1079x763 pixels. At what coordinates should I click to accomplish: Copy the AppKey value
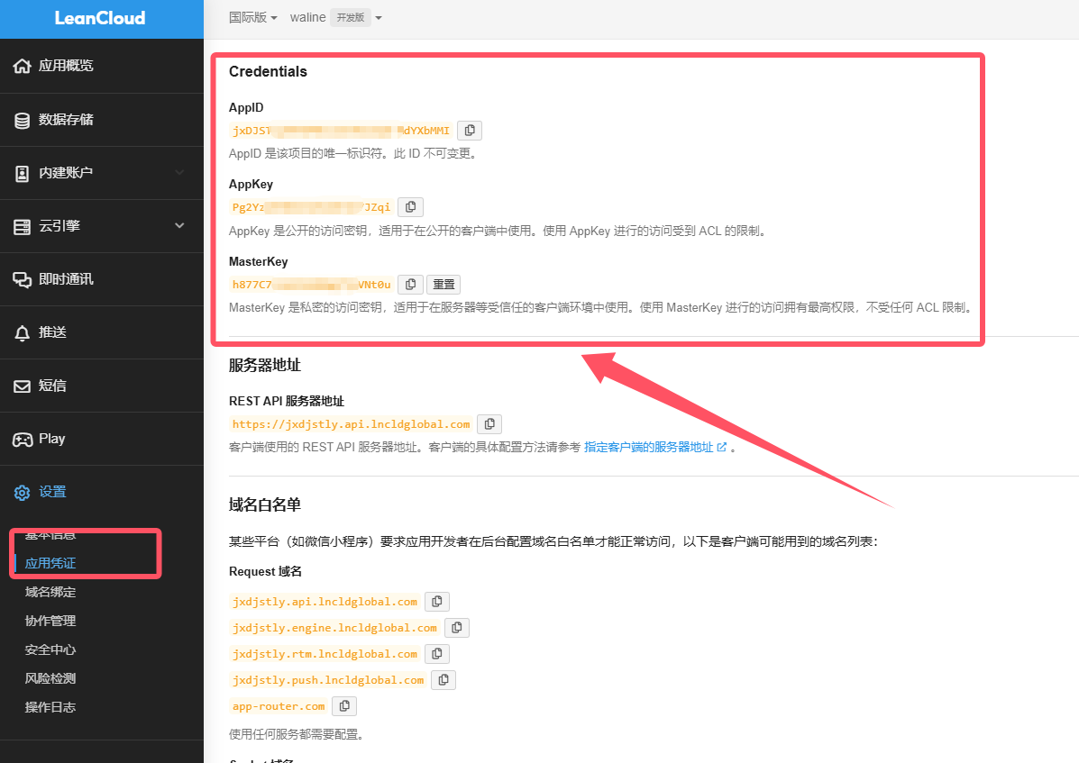pos(410,207)
